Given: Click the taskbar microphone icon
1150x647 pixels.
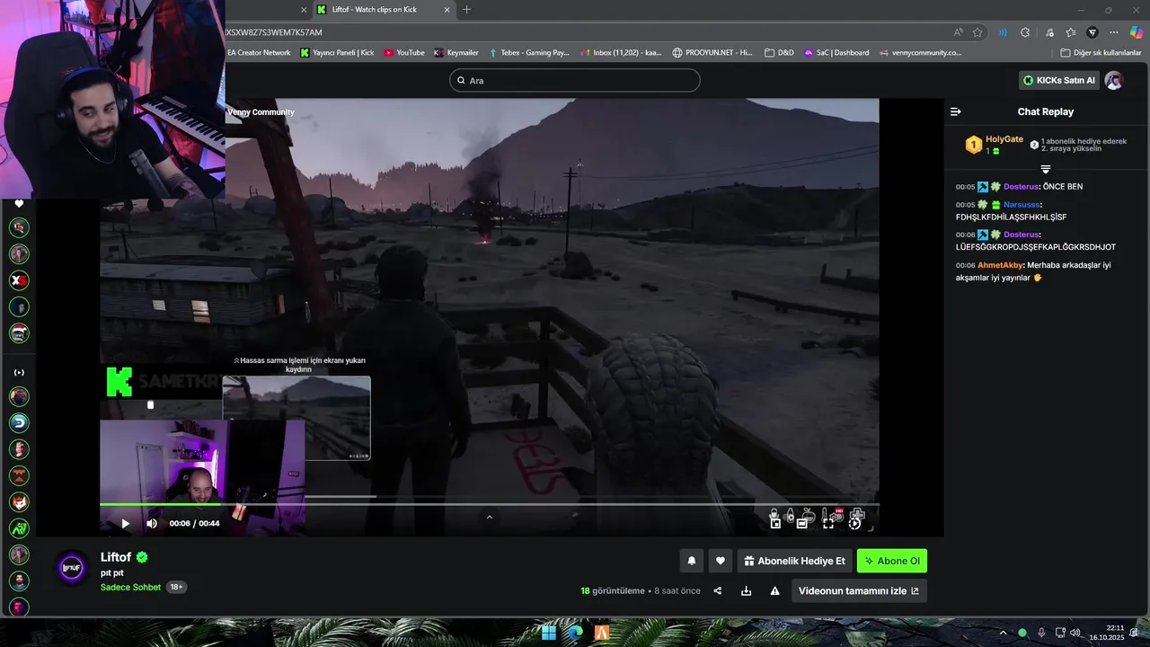Looking at the screenshot, I should tap(1041, 633).
